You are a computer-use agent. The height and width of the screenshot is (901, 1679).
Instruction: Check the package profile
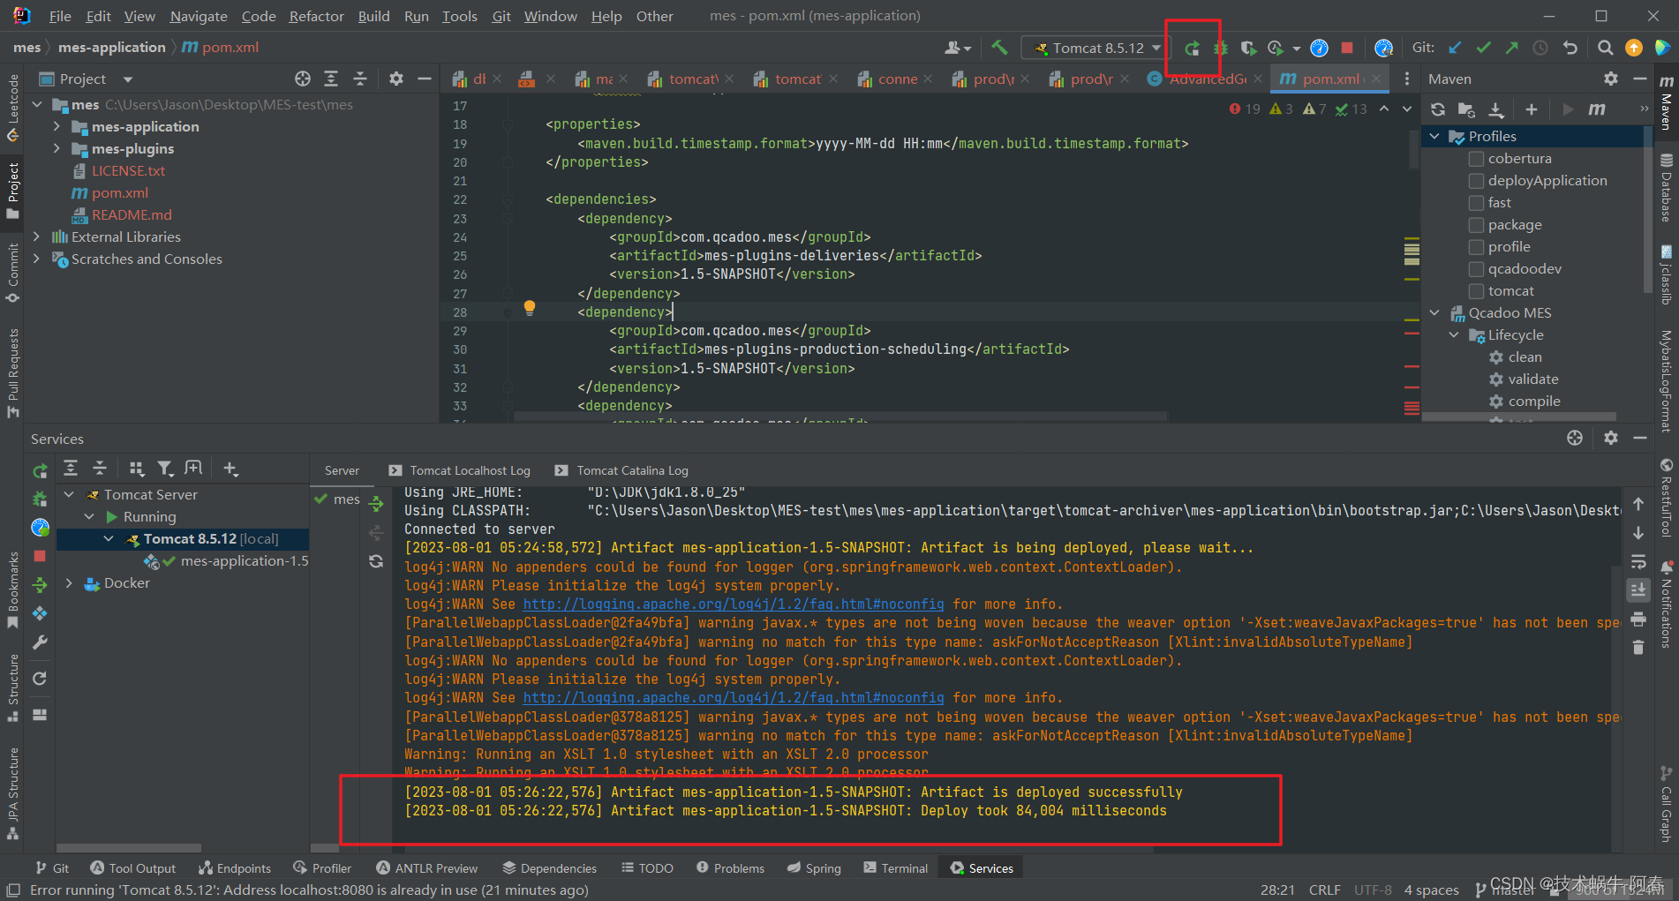pos(1476,225)
